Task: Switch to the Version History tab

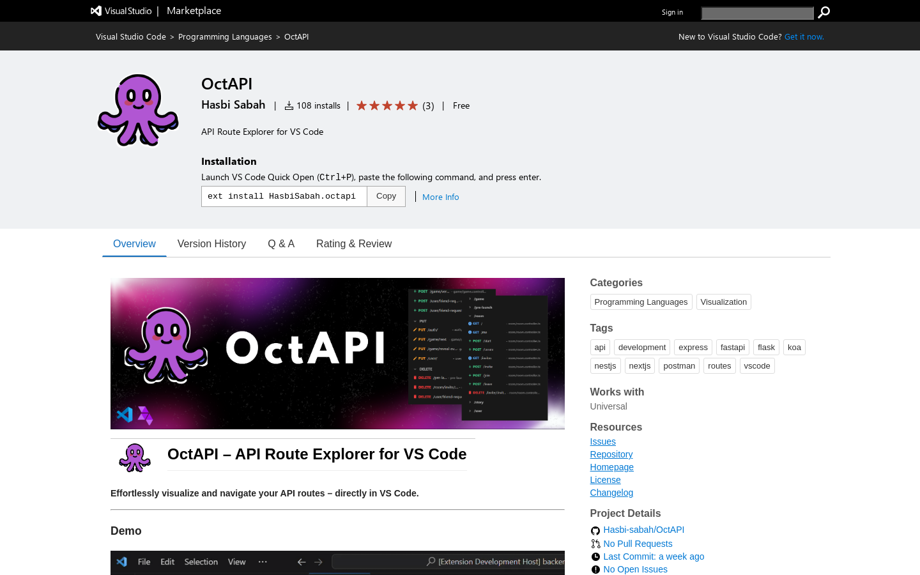Action: coord(211,243)
